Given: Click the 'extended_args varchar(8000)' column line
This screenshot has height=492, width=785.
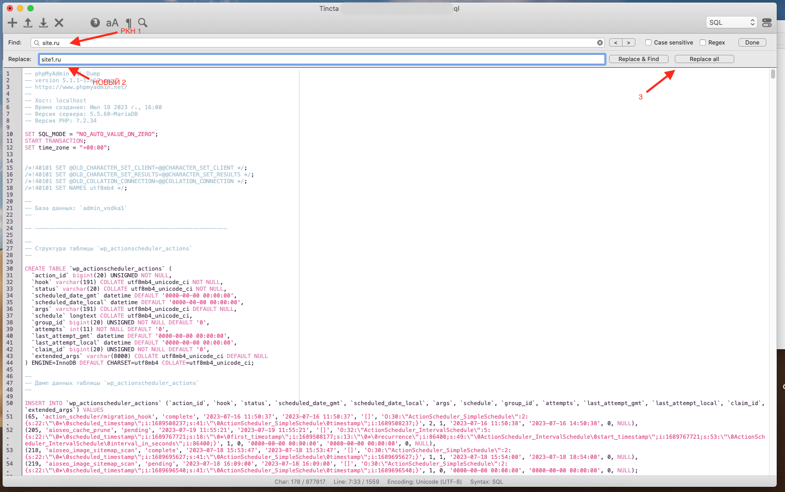Looking at the screenshot, I should point(150,356).
